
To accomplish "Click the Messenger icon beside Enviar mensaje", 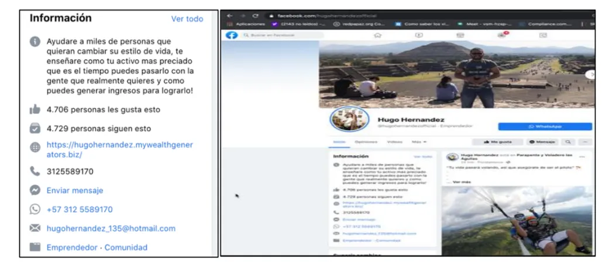I will coord(35,190).
